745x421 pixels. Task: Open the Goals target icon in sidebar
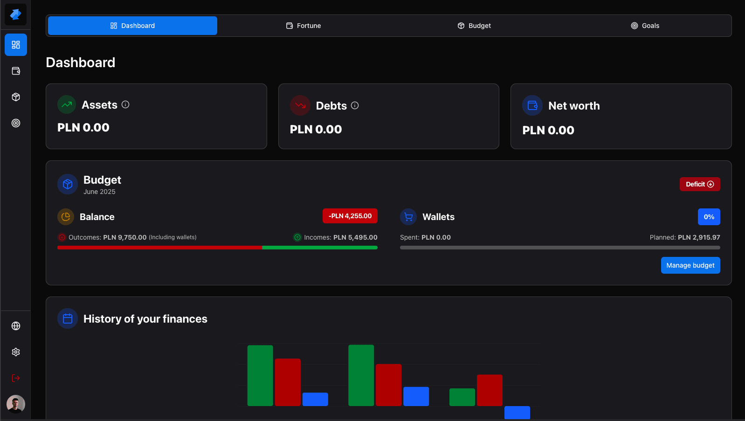(x=16, y=123)
